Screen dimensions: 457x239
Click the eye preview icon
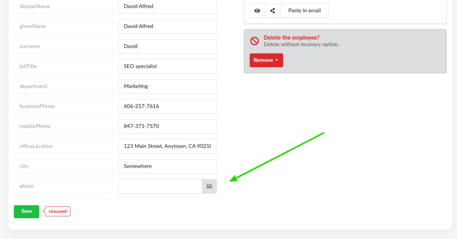tap(258, 11)
